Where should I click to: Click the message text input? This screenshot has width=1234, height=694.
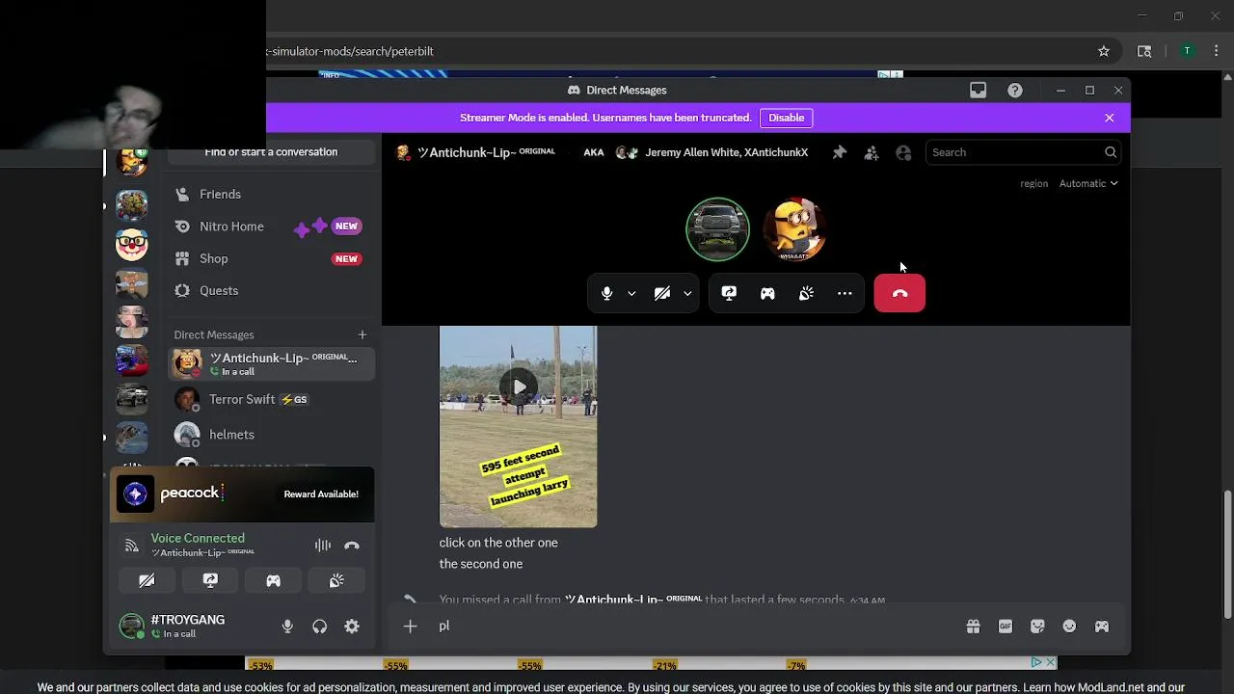pyautogui.click(x=694, y=627)
